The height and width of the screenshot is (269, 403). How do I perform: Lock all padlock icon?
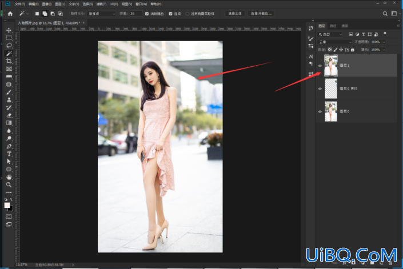coord(353,50)
